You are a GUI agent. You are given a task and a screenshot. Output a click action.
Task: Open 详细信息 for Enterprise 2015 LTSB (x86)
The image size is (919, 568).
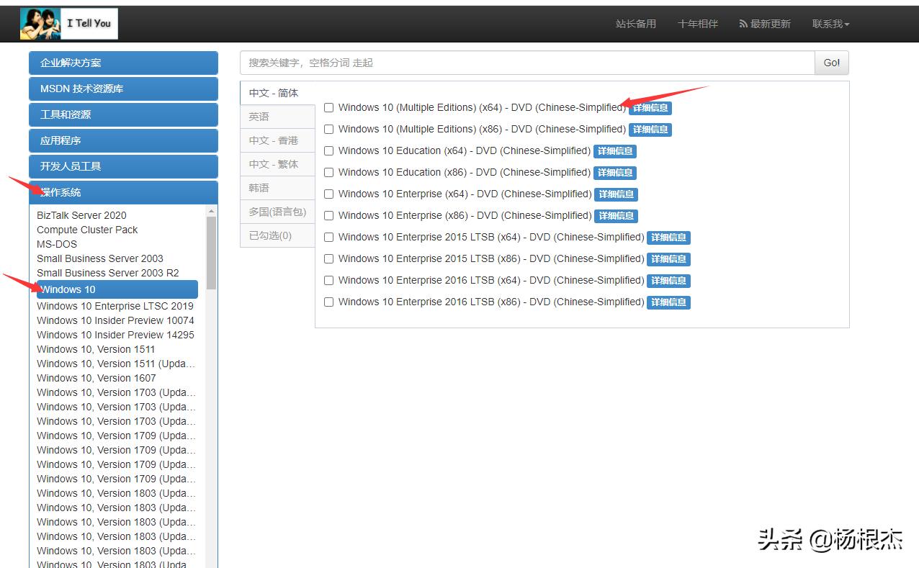pyautogui.click(x=668, y=259)
